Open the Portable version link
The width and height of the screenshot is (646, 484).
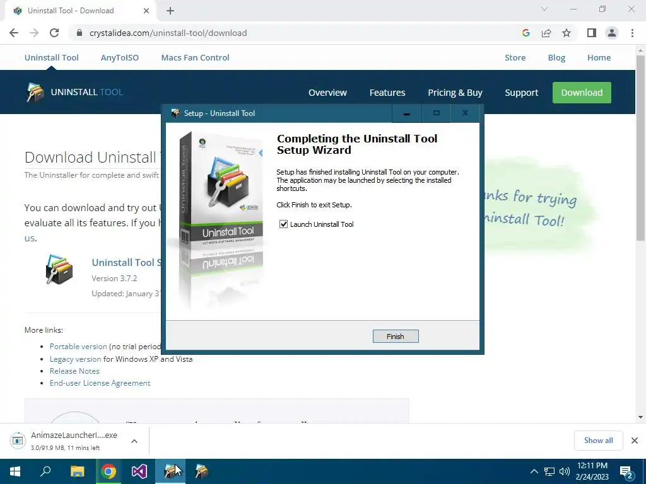coord(78,347)
